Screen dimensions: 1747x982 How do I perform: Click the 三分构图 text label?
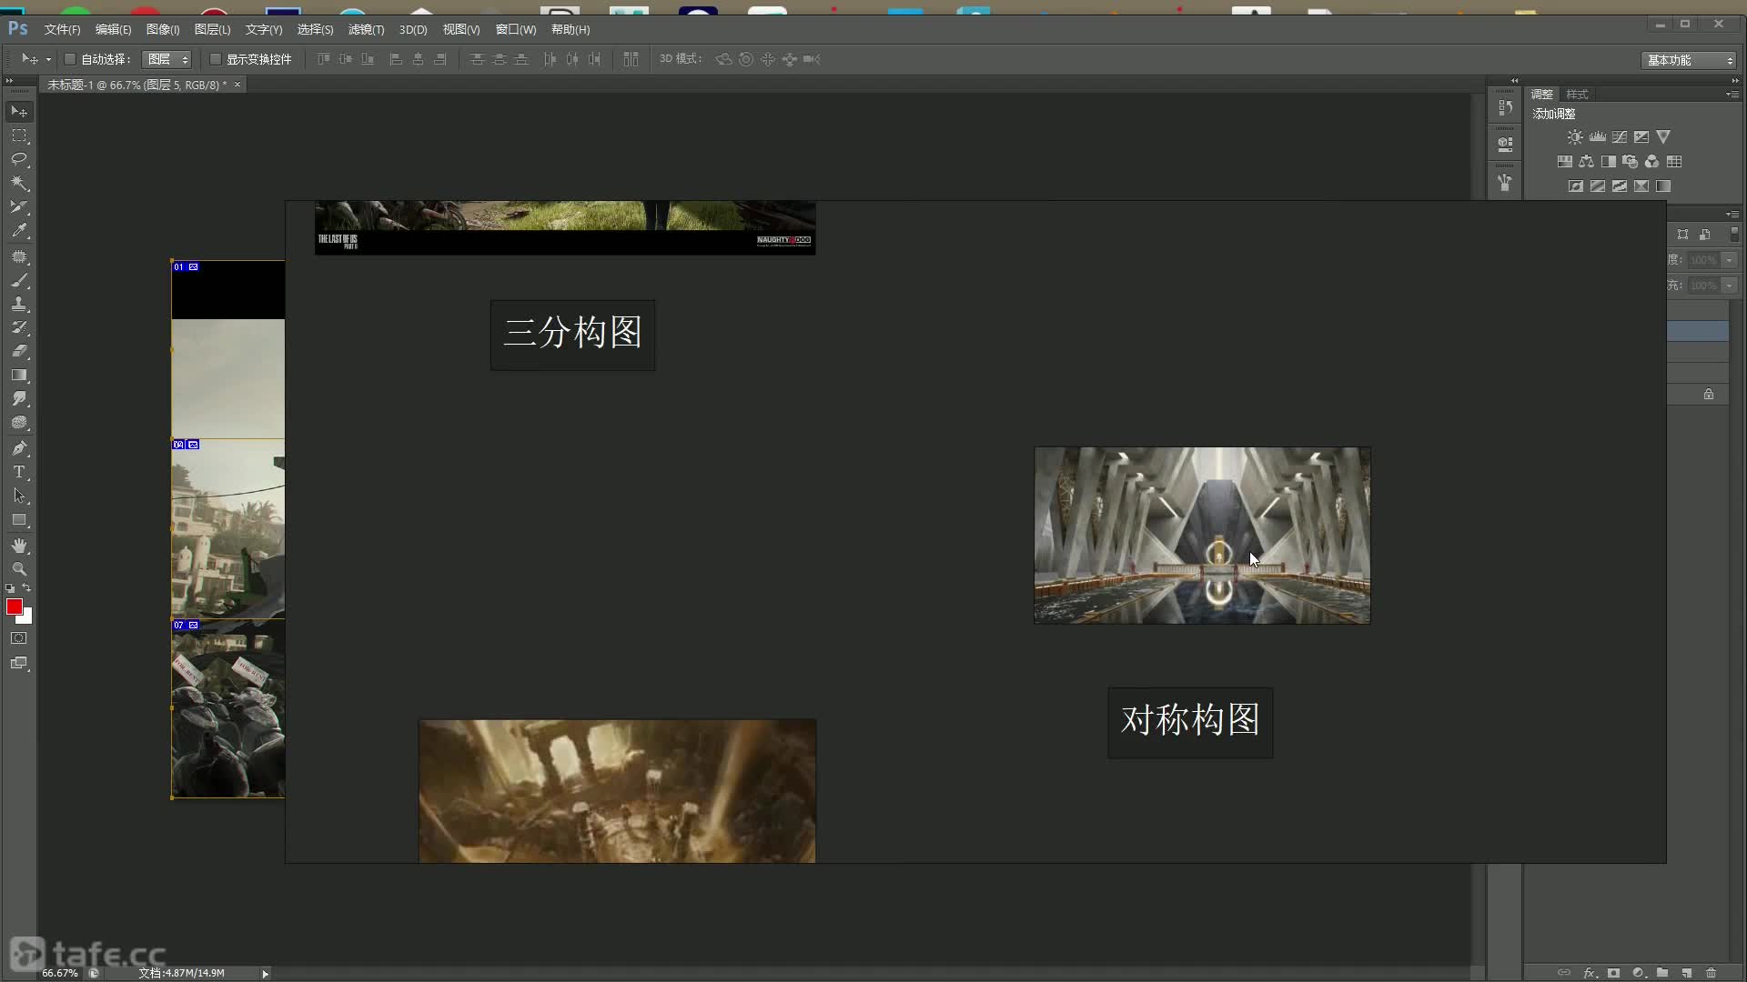tap(572, 334)
